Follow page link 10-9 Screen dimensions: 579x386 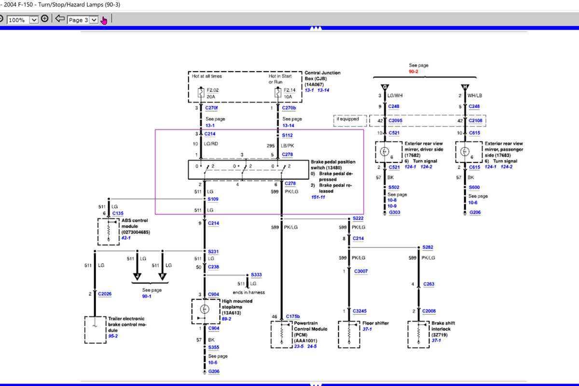pos(393,206)
